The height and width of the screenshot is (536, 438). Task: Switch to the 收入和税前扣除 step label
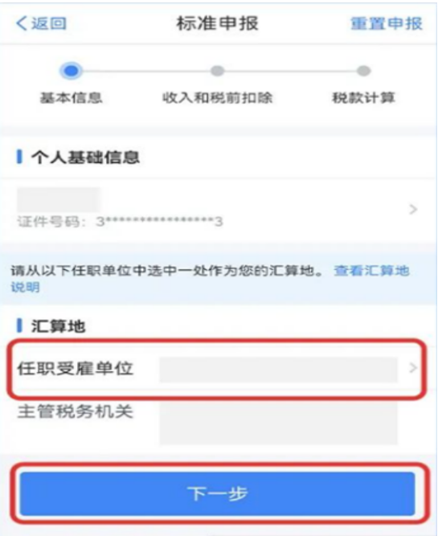(218, 98)
